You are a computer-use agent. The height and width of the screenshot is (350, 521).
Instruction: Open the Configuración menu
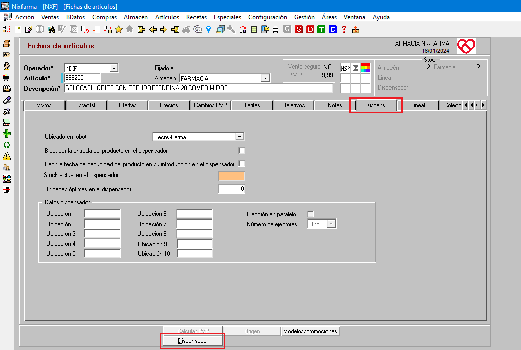click(x=268, y=17)
